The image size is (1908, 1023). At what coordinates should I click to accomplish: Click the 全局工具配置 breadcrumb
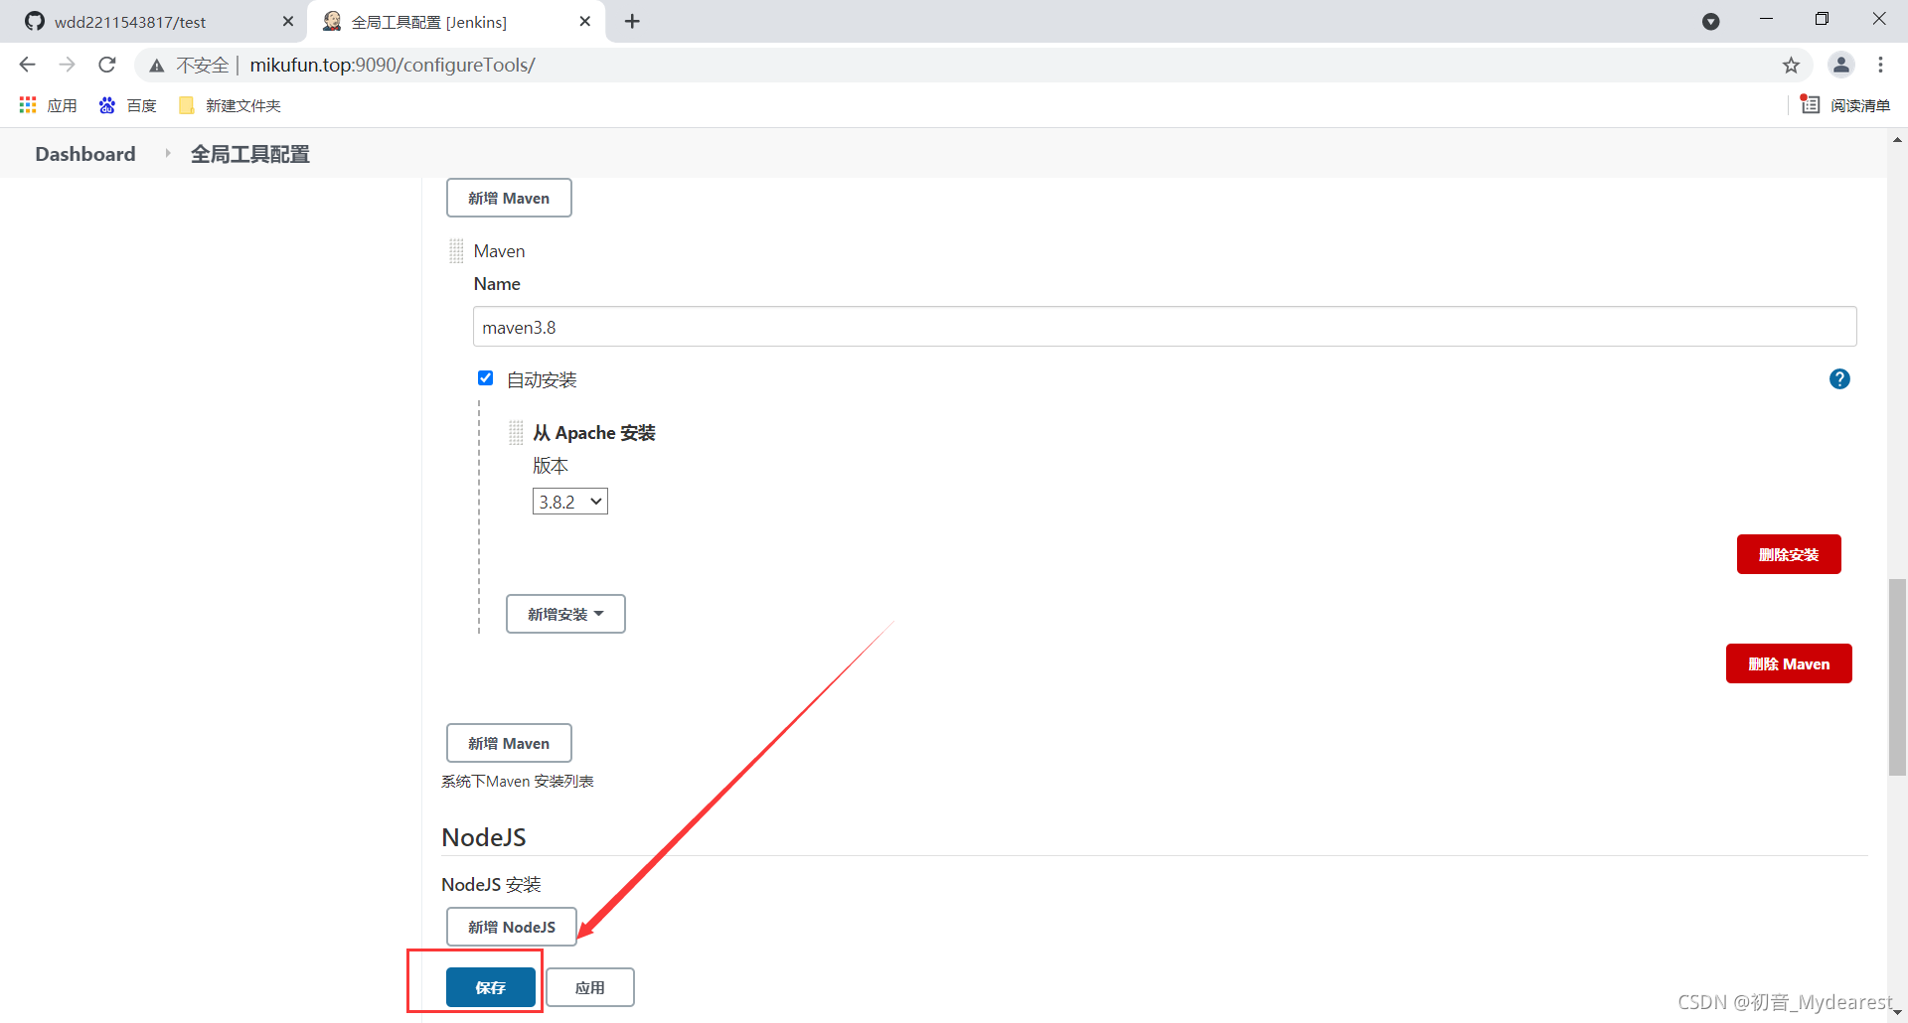(x=250, y=154)
